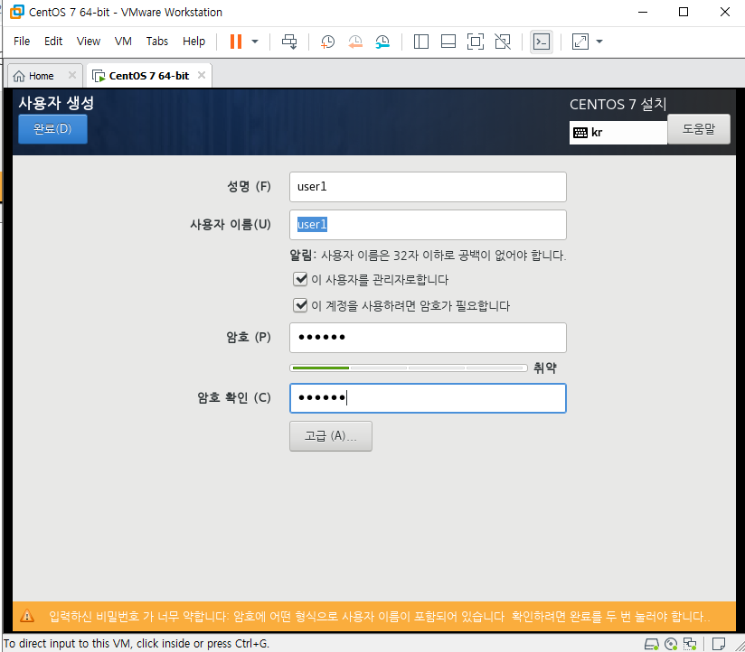This screenshot has width=745, height=652.
Task: Uncheck 이 계정을 사용하려면 암호가 필요합니다 checkbox
Action: (300, 305)
